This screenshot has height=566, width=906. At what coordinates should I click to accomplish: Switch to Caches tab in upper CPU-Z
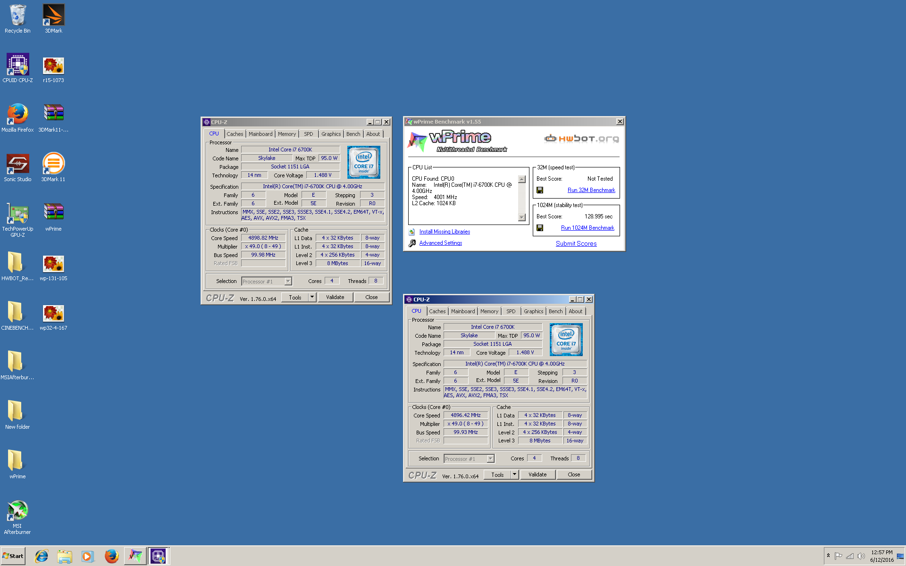point(235,134)
